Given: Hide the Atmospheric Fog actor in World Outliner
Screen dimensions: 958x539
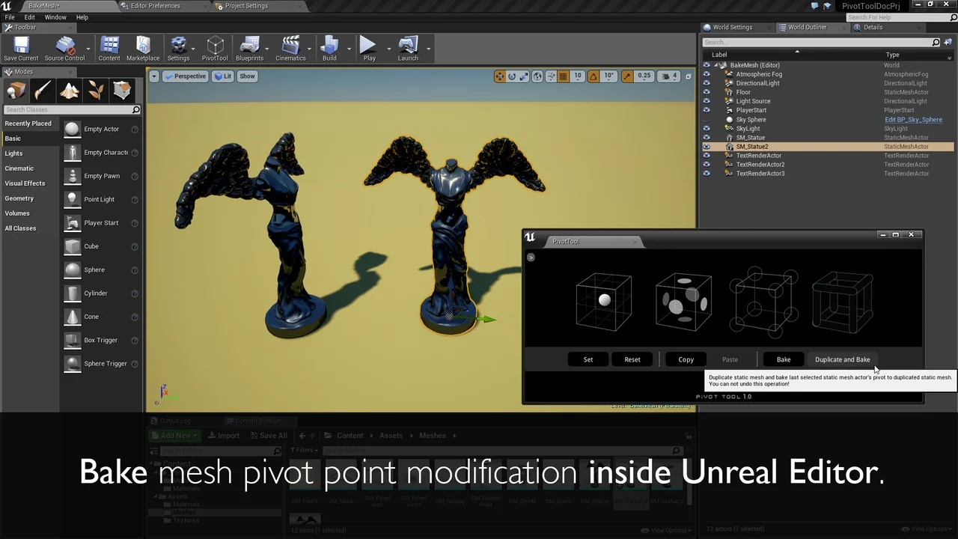Looking at the screenshot, I should (x=707, y=74).
